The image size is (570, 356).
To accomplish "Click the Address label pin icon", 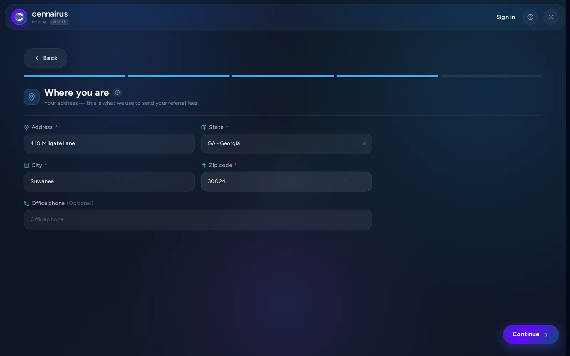I will point(26,127).
